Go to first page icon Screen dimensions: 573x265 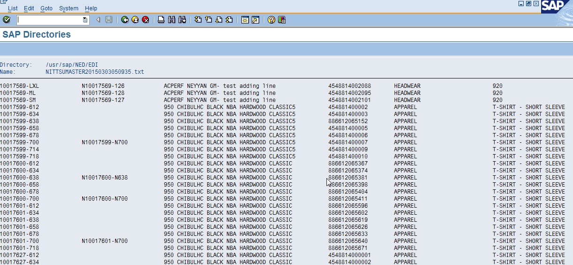[198, 20]
